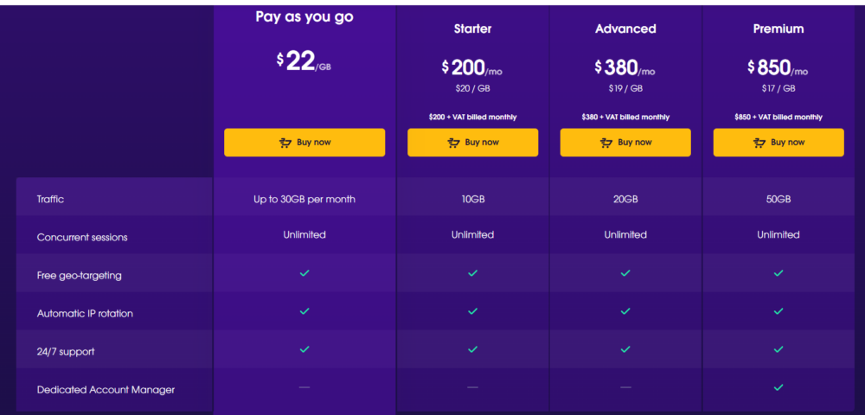Buy the Advanced $380 plan

[625, 142]
